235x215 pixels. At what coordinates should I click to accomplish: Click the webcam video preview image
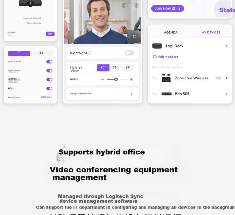pyautogui.click(x=102, y=22)
